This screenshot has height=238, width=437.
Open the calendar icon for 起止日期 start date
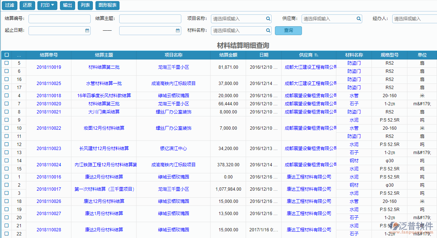tap(87, 31)
